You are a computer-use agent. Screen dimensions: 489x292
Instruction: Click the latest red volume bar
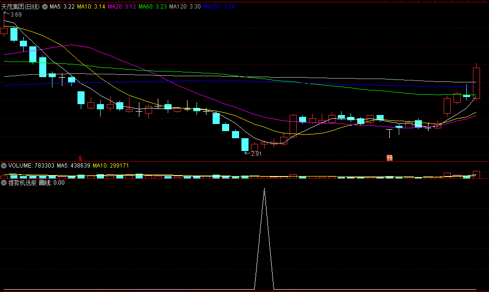(477, 175)
